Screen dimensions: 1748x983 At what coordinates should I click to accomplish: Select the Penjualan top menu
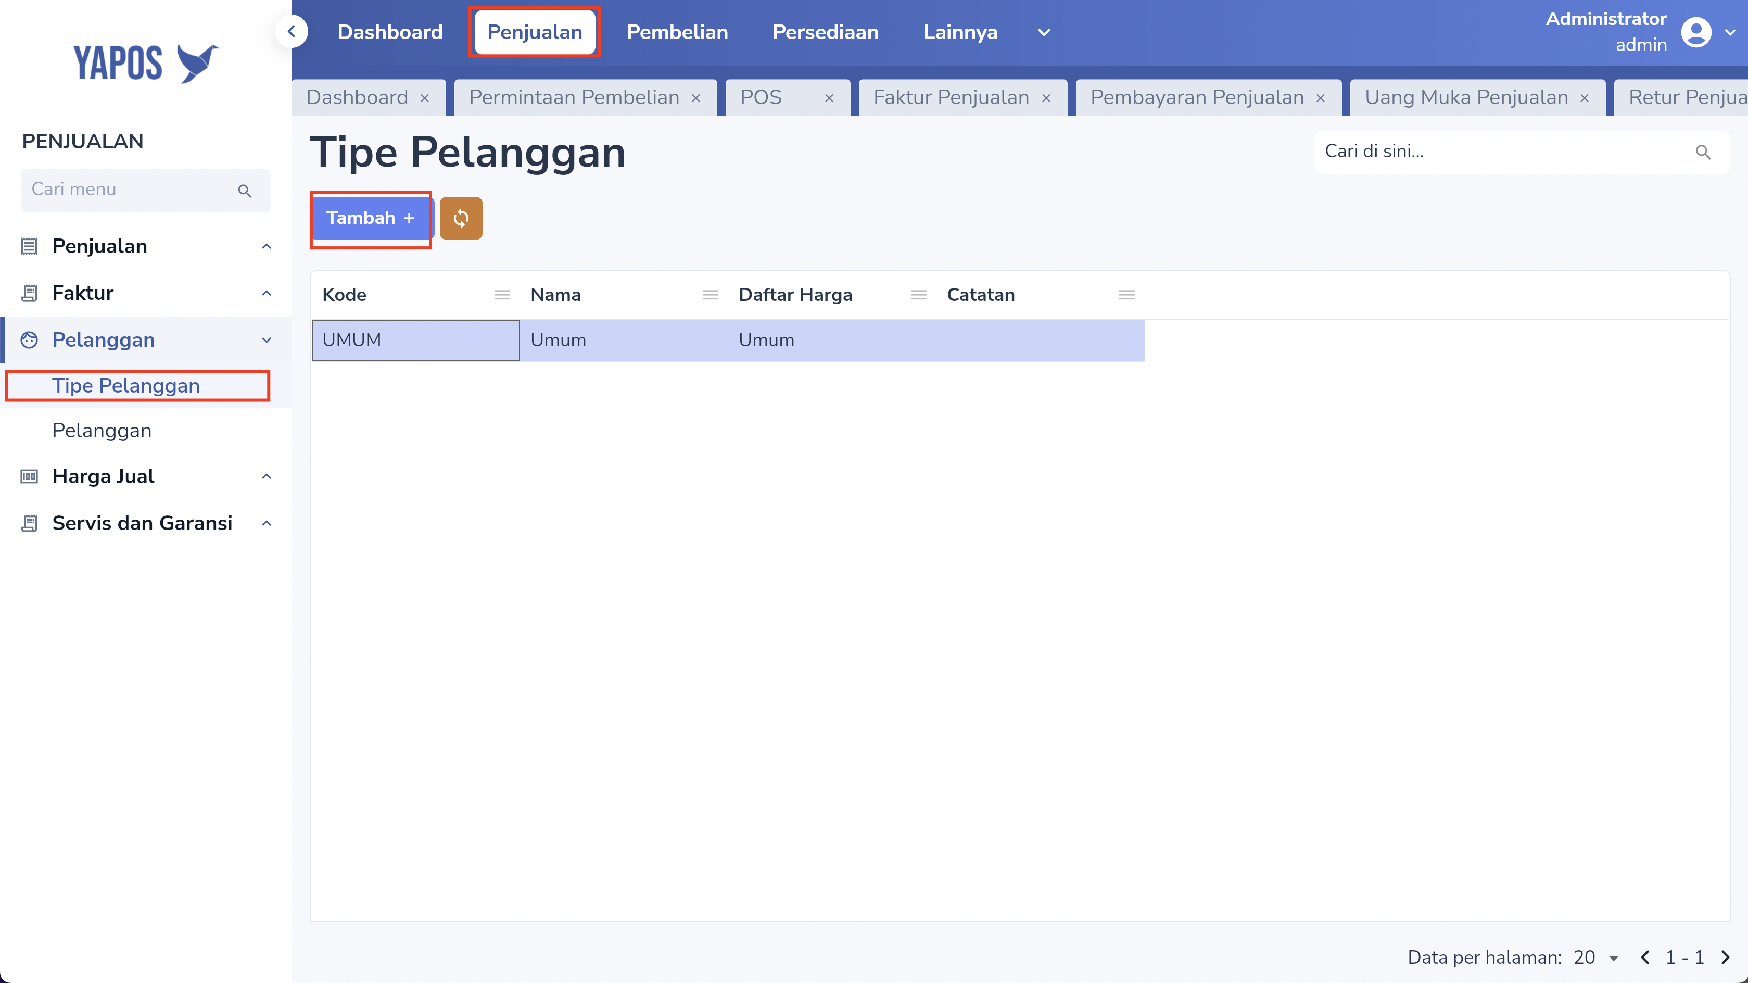tap(535, 32)
